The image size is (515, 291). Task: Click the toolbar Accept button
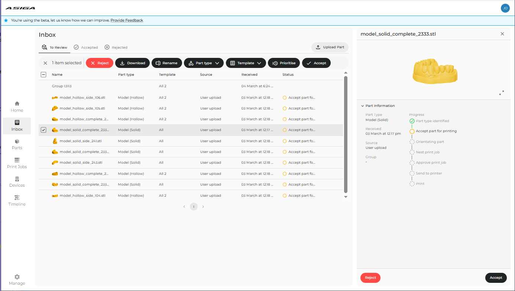[x=316, y=63]
